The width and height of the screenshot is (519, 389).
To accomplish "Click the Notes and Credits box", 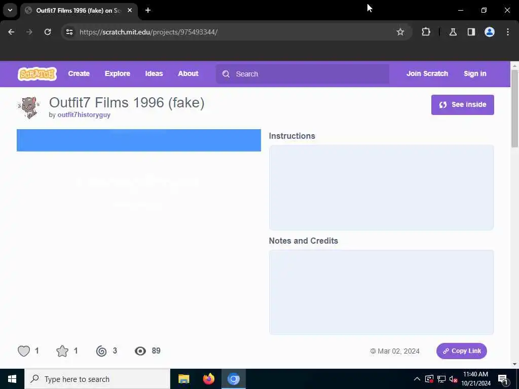I will [381, 292].
